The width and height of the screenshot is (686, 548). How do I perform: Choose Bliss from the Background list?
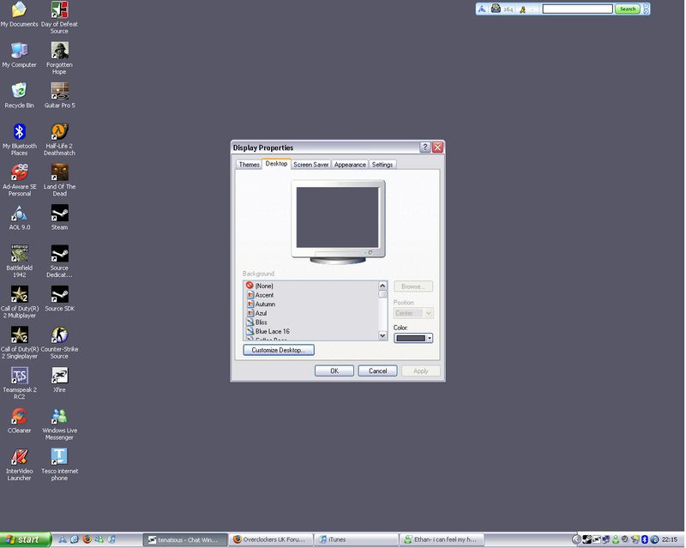(262, 322)
